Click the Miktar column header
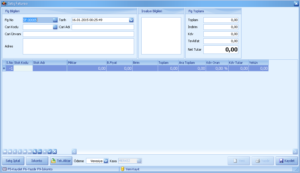 pos(87,63)
